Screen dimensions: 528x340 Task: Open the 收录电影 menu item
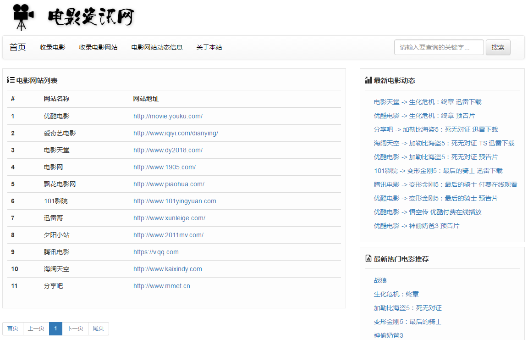tap(52, 47)
